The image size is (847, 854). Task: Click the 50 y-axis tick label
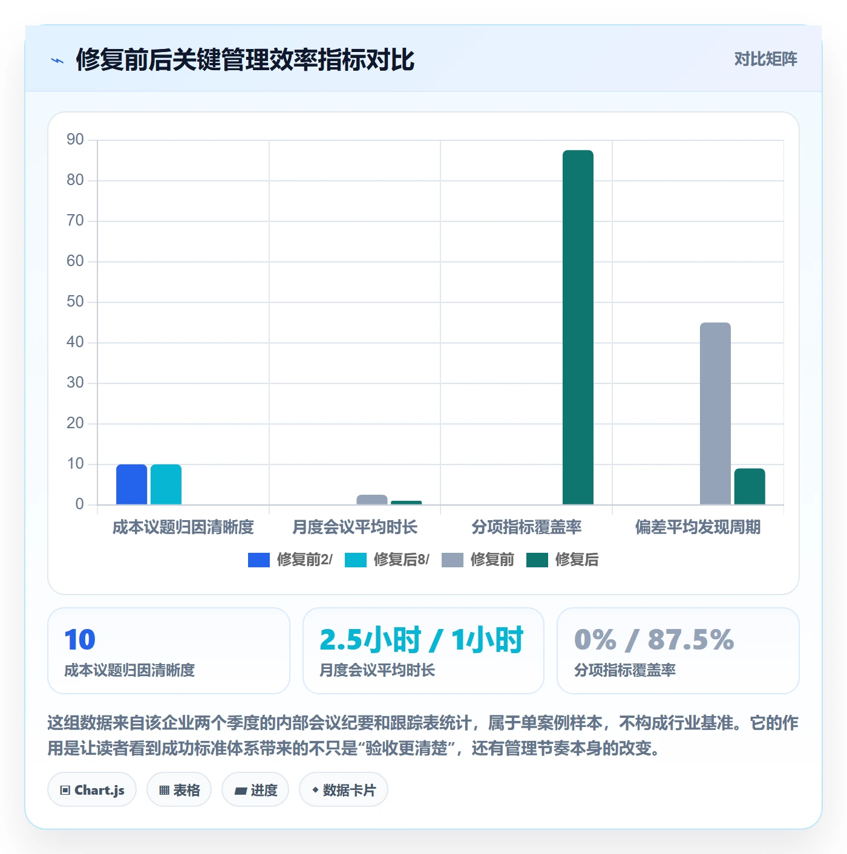click(75, 302)
